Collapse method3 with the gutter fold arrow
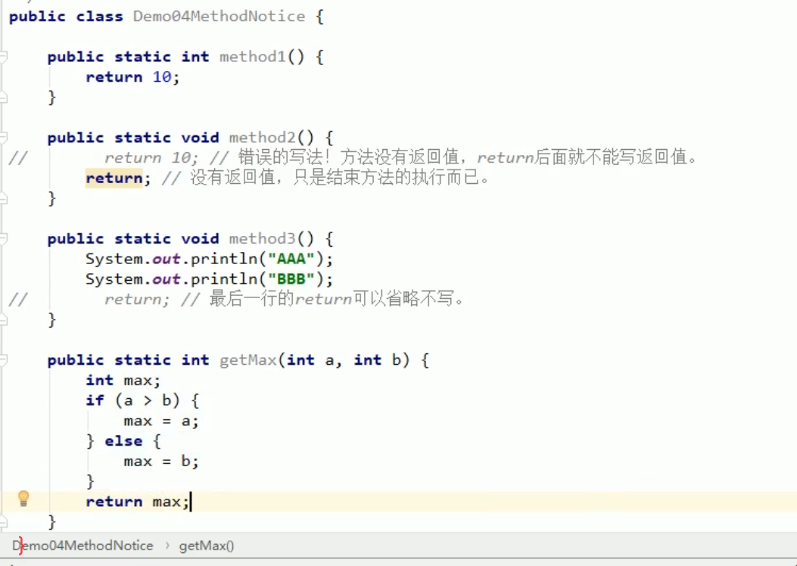The height and width of the screenshot is (566, 797). pyautogui.click(x=3, y=238)
